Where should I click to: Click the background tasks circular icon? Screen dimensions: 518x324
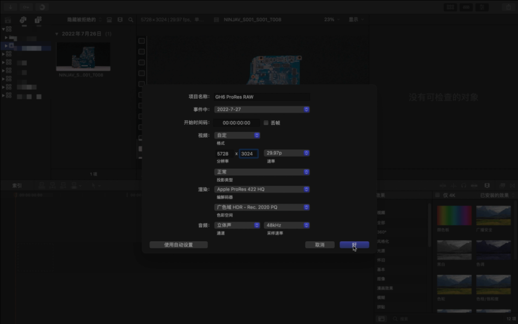(42, 7)
